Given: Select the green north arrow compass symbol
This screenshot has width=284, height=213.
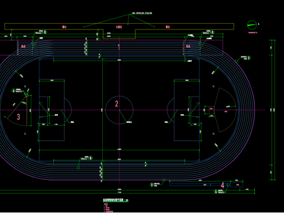Looking at the screenshot, I should click(252, 25).
